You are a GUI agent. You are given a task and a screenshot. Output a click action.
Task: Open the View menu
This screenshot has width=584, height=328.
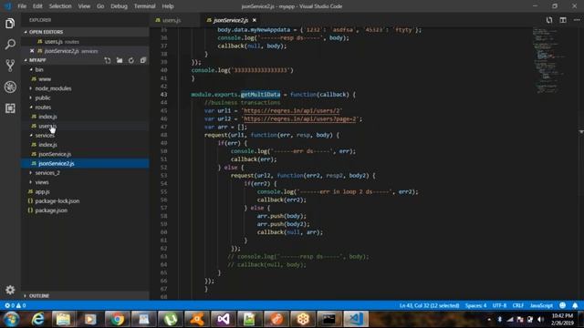84,6
